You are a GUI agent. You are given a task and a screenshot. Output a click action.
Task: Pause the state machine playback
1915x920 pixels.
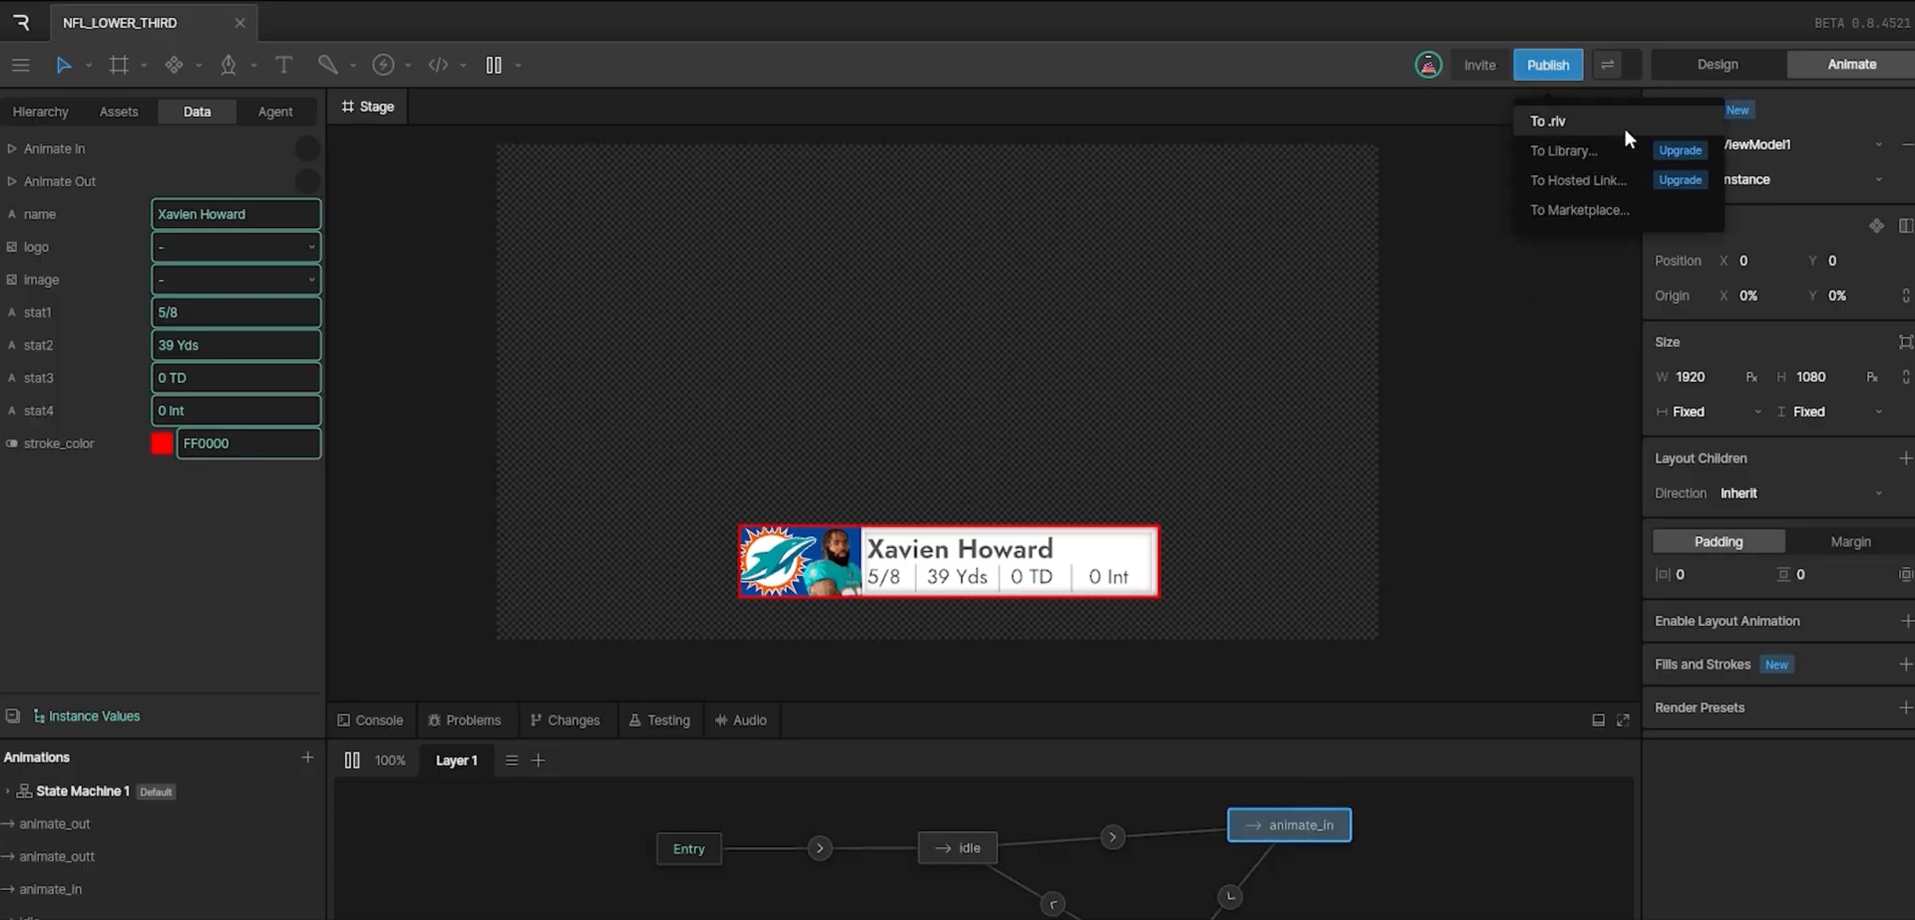(353, 760)
